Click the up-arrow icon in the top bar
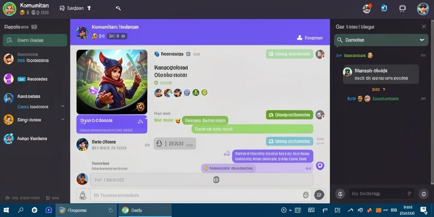This screenshot has width=434, height=217. click(x=89, y=8)
